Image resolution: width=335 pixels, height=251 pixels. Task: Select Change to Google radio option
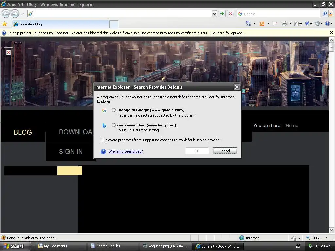114,110
